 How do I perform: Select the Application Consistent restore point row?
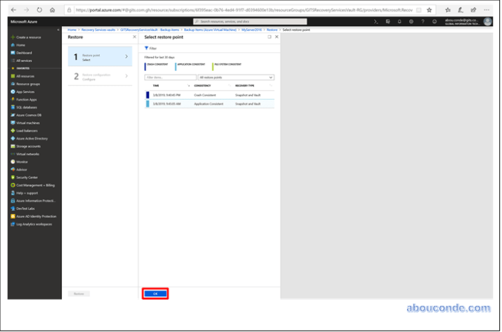point(210,103)
